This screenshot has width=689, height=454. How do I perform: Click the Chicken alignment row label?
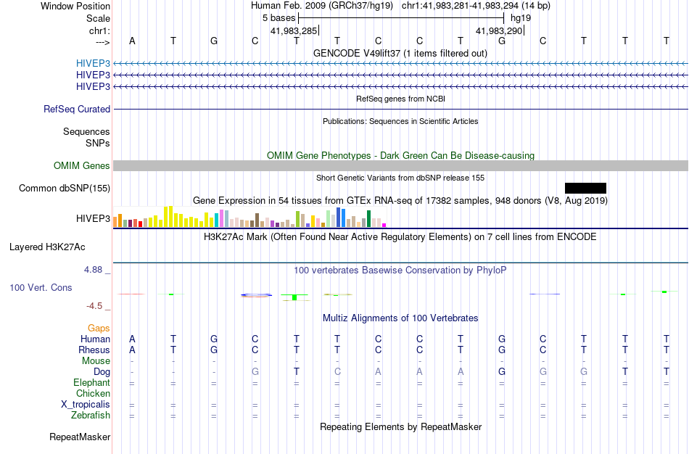tap(93, 393)
